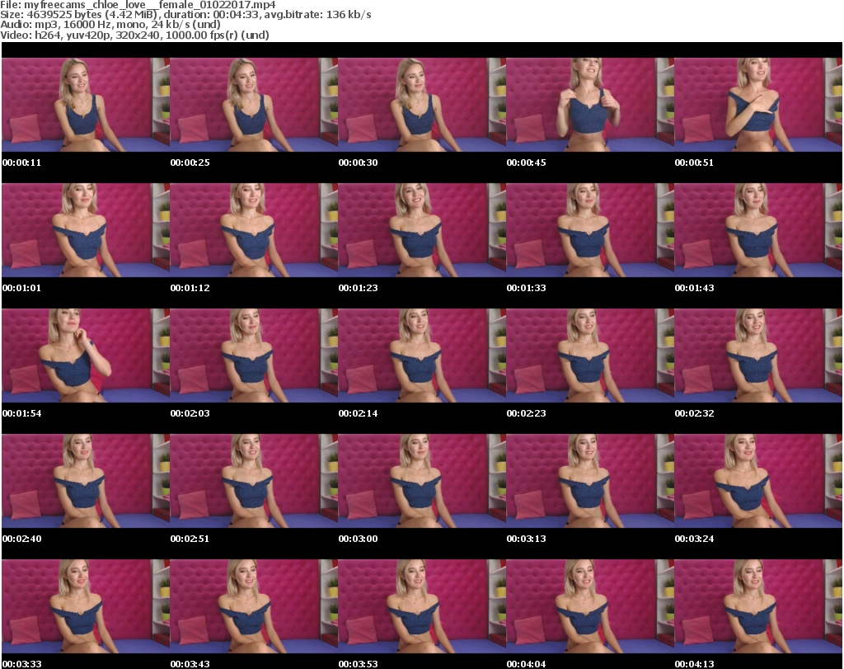This screenshot has height=669, width=844.
Task: Click the timestamp text '00:00:51'
Action: (x=694, y=163)
